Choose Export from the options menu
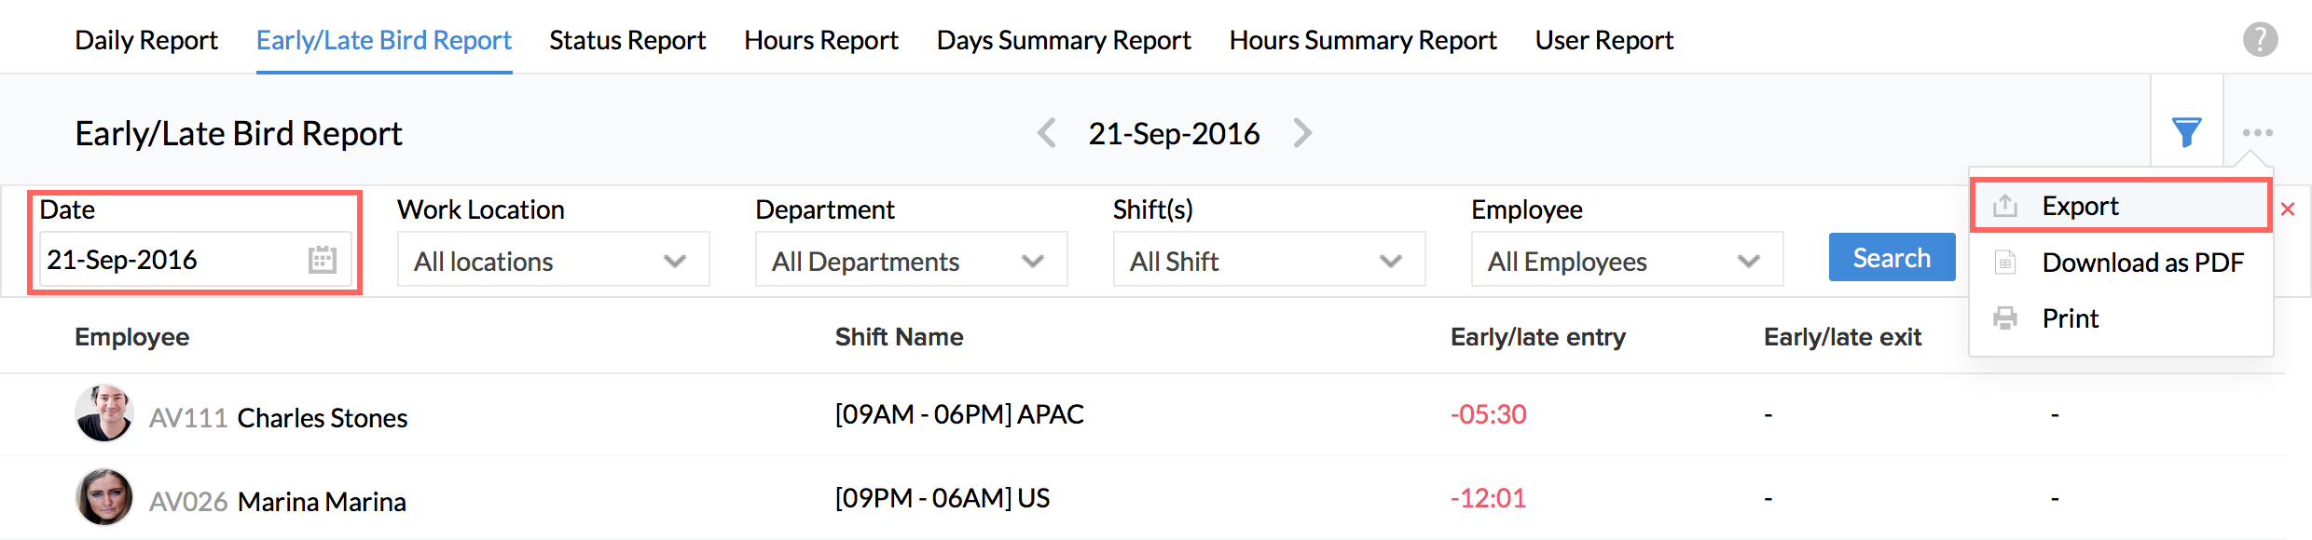This screenshot has width=2312, height=540. [2080, 206]
